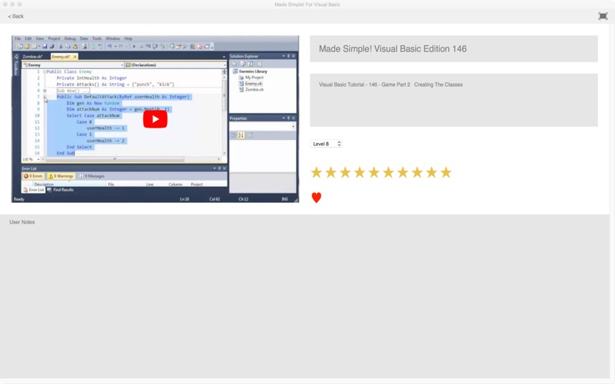Click the title field 'Made Simple! Visual Basic Edition 146'
The width and height of the screenshot is (615, 384).
click(454, 49)
